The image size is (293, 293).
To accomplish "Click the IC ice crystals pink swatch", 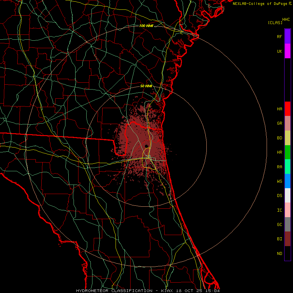I will coord(287,210).
